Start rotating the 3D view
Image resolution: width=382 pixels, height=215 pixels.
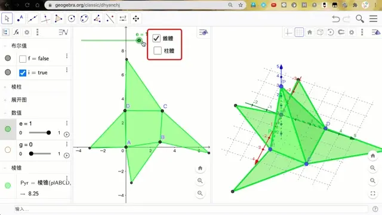[331, 32]
